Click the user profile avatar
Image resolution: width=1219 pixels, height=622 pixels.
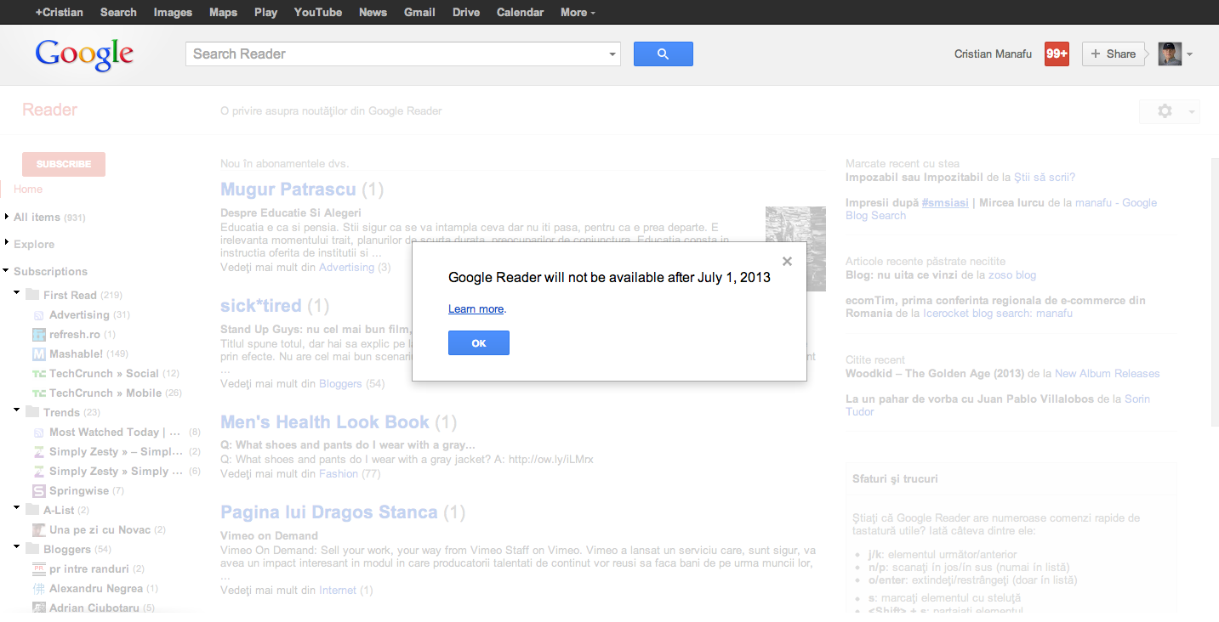coord(1170,54)
